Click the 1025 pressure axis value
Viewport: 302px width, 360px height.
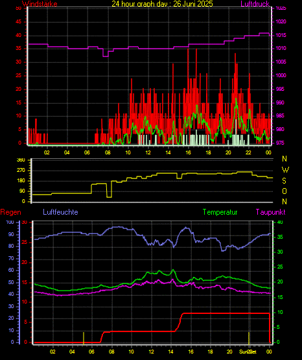coord(281,8)
